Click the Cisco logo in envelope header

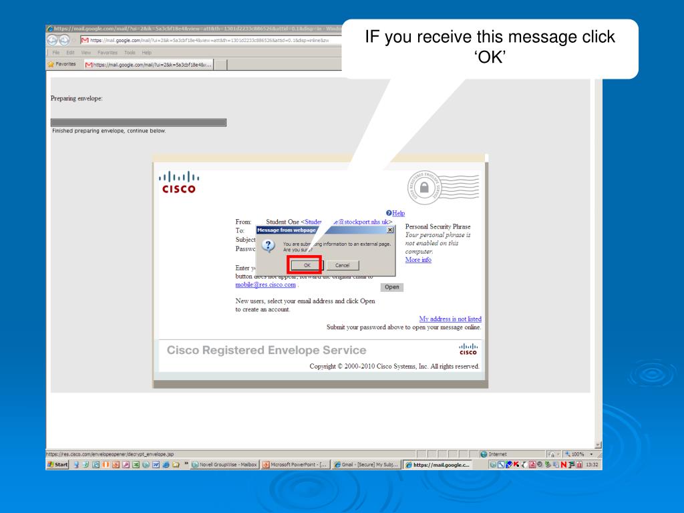click(179, 182)
